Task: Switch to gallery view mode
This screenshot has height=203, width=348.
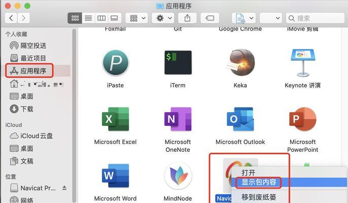Action: (x=115, y=18)
